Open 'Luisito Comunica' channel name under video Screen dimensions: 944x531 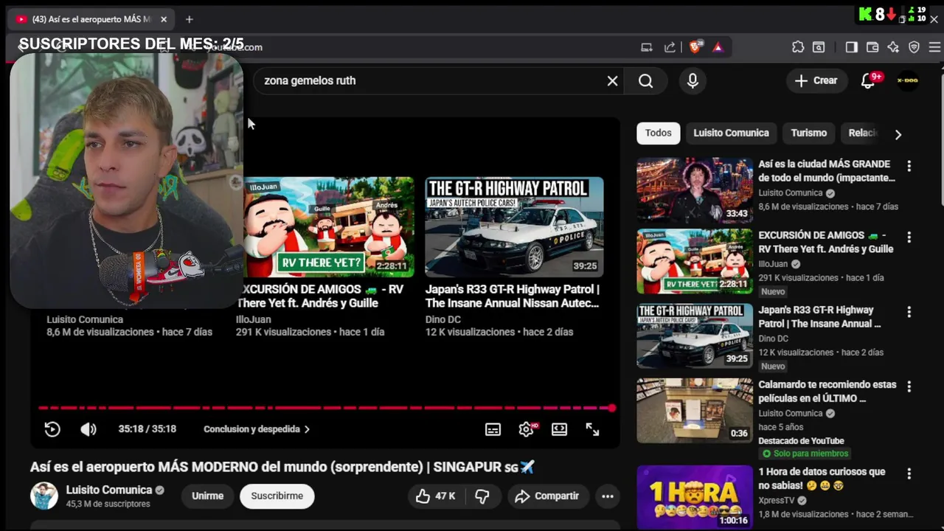tap(109, 490)
